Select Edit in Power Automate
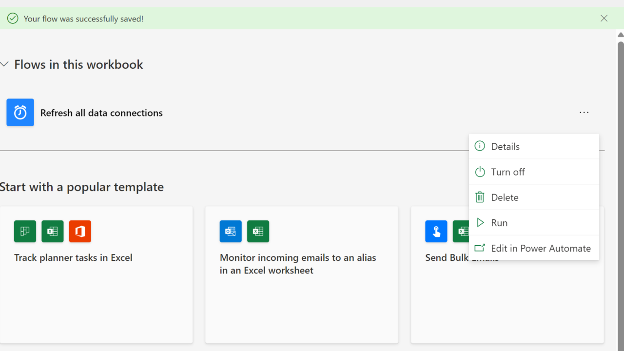Screen dimensions: 624x351 541,248
